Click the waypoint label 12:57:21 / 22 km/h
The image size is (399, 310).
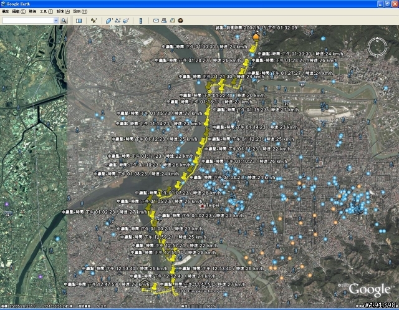[x=175, y=246]
